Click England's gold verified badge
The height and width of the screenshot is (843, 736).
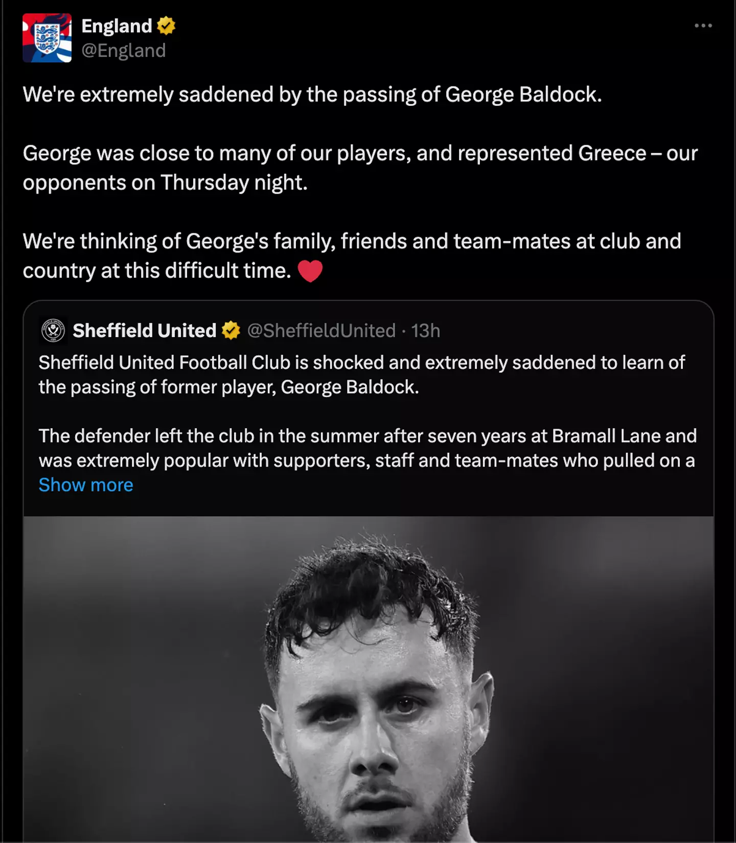[x=166, y=26]
